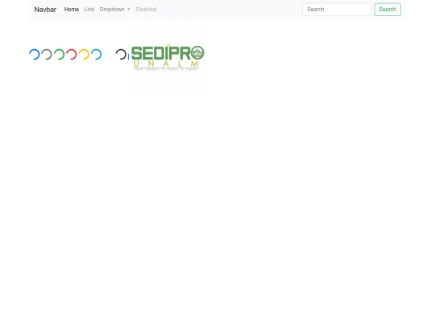Viewport: 435px width, 326px height.
Task: Click the Disabled nav item
Action: (x=146, y=10)
